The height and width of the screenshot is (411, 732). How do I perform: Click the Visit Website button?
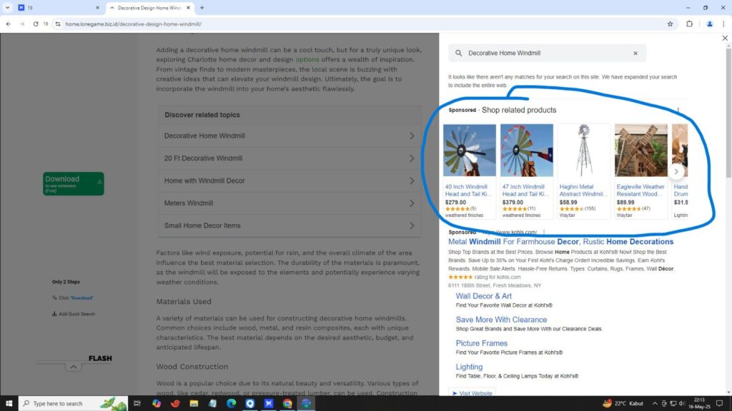click(472, 393)
